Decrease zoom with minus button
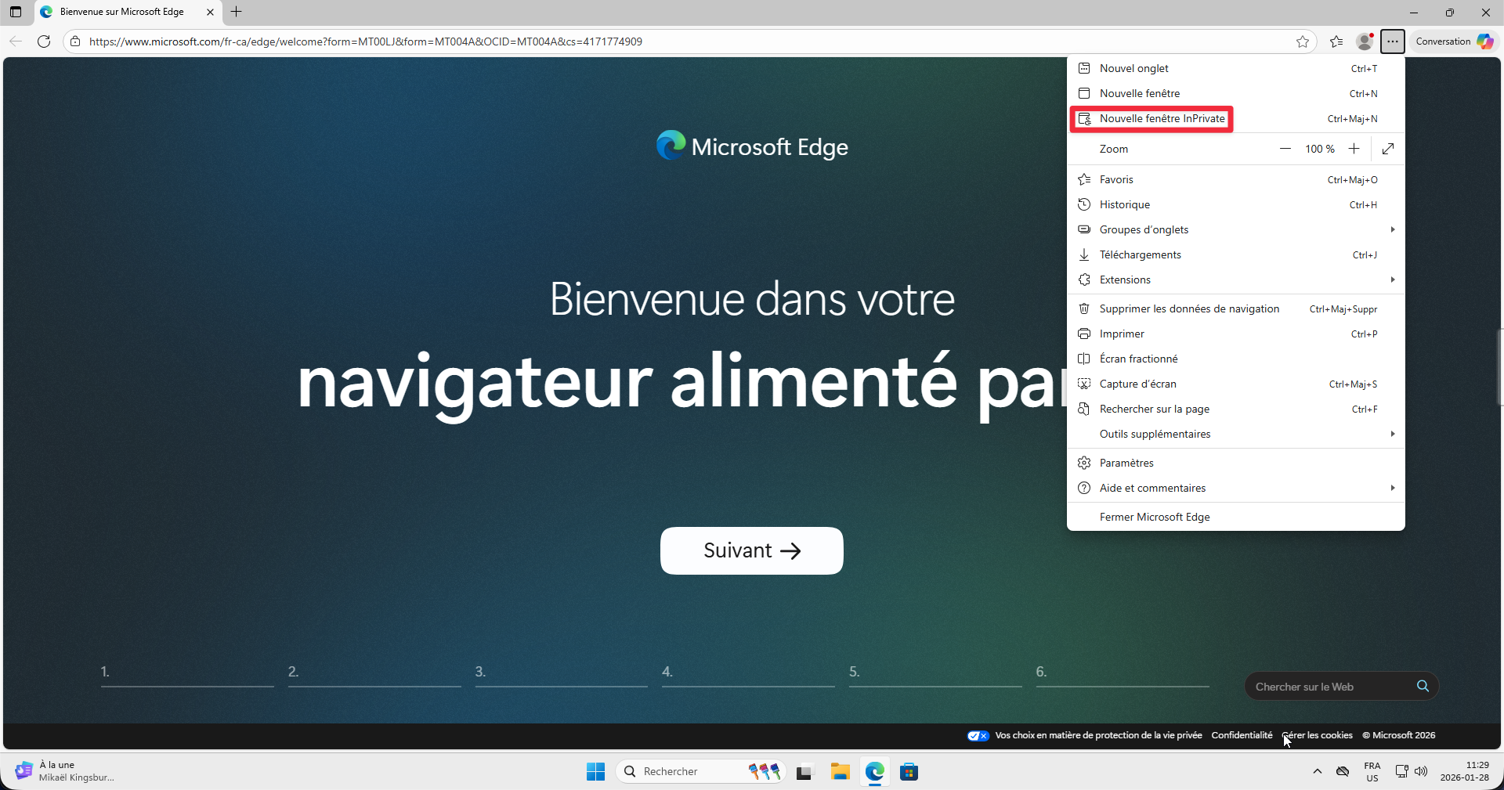The image size is (1504, 790). coord(1285,149)
